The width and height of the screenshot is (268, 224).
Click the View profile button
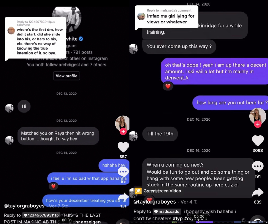tap(66, 76)
